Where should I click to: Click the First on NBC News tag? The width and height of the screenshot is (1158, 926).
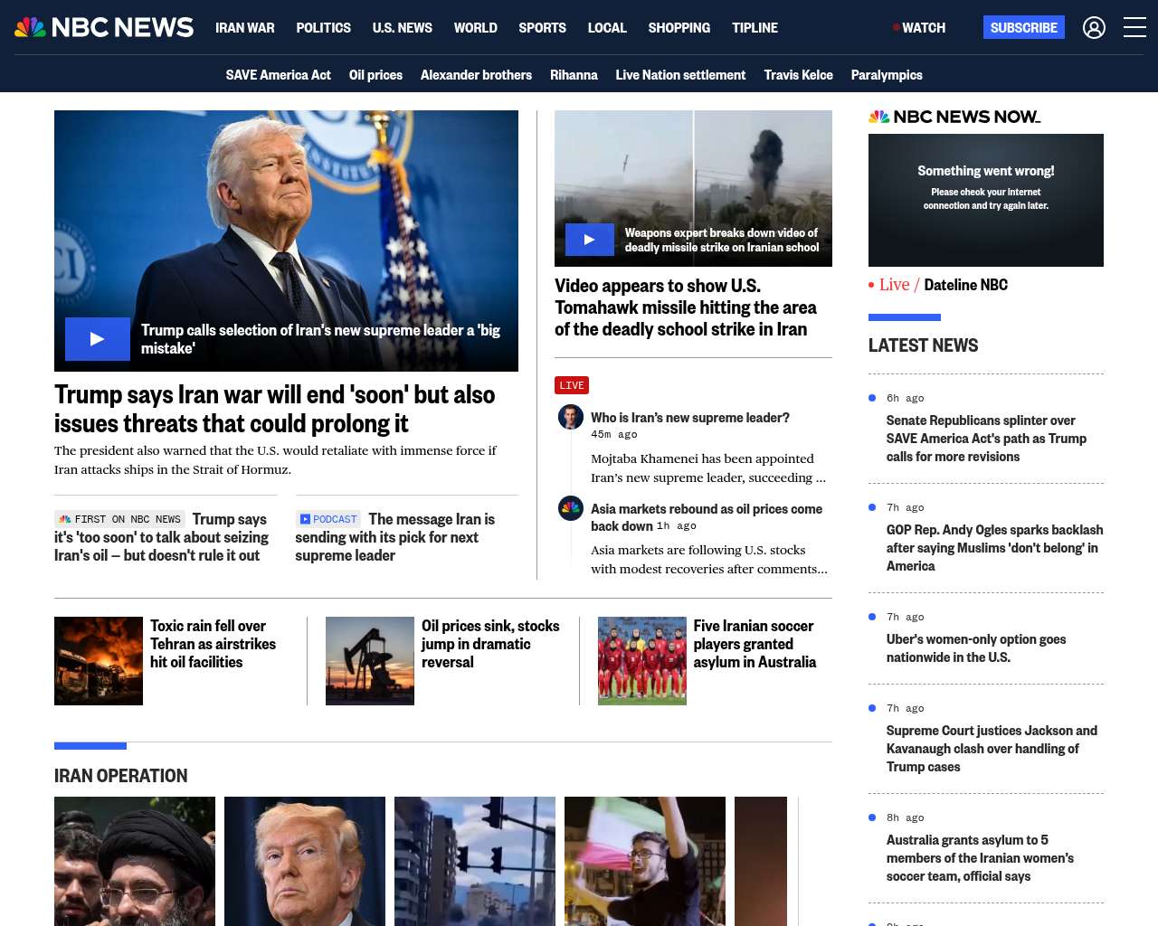tap(120, 519)
